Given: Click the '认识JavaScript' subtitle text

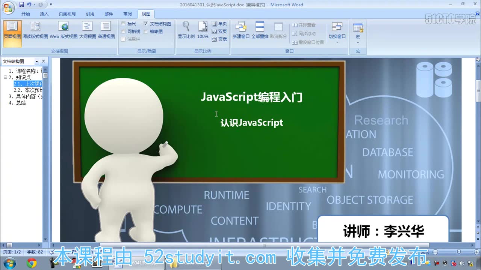Looking at the screenshot, I should tap(252, 123).
